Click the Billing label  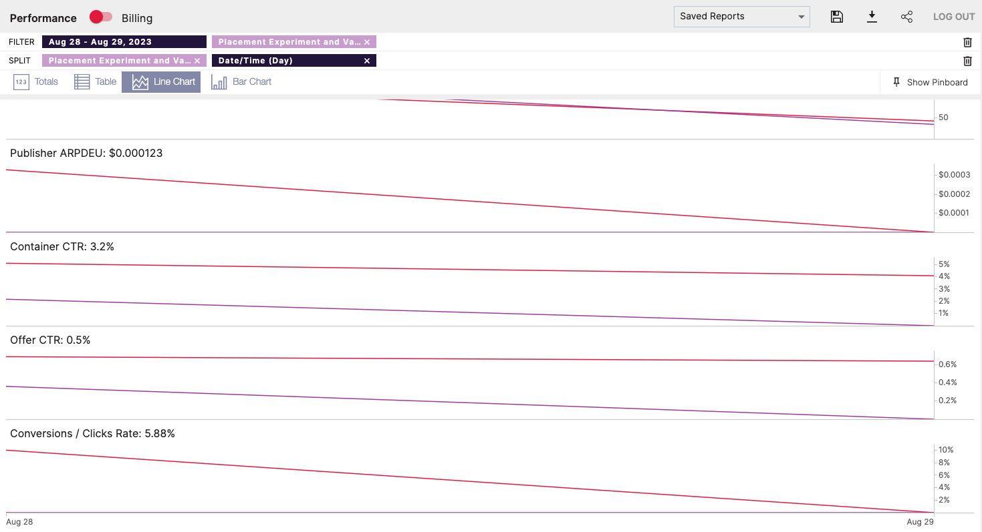coord(137,18)
